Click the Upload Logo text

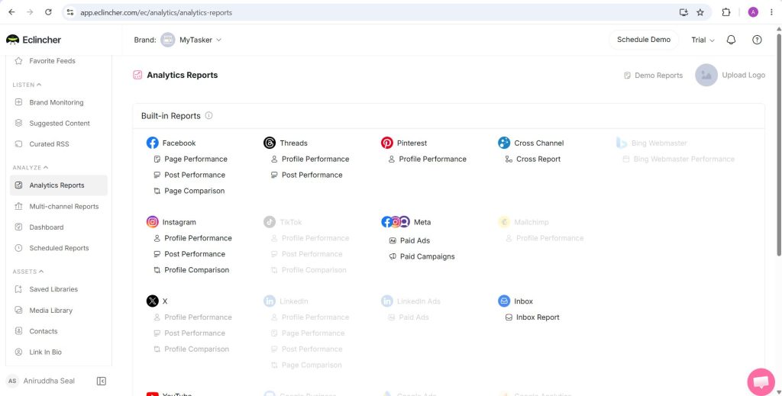tap(744, 76)
